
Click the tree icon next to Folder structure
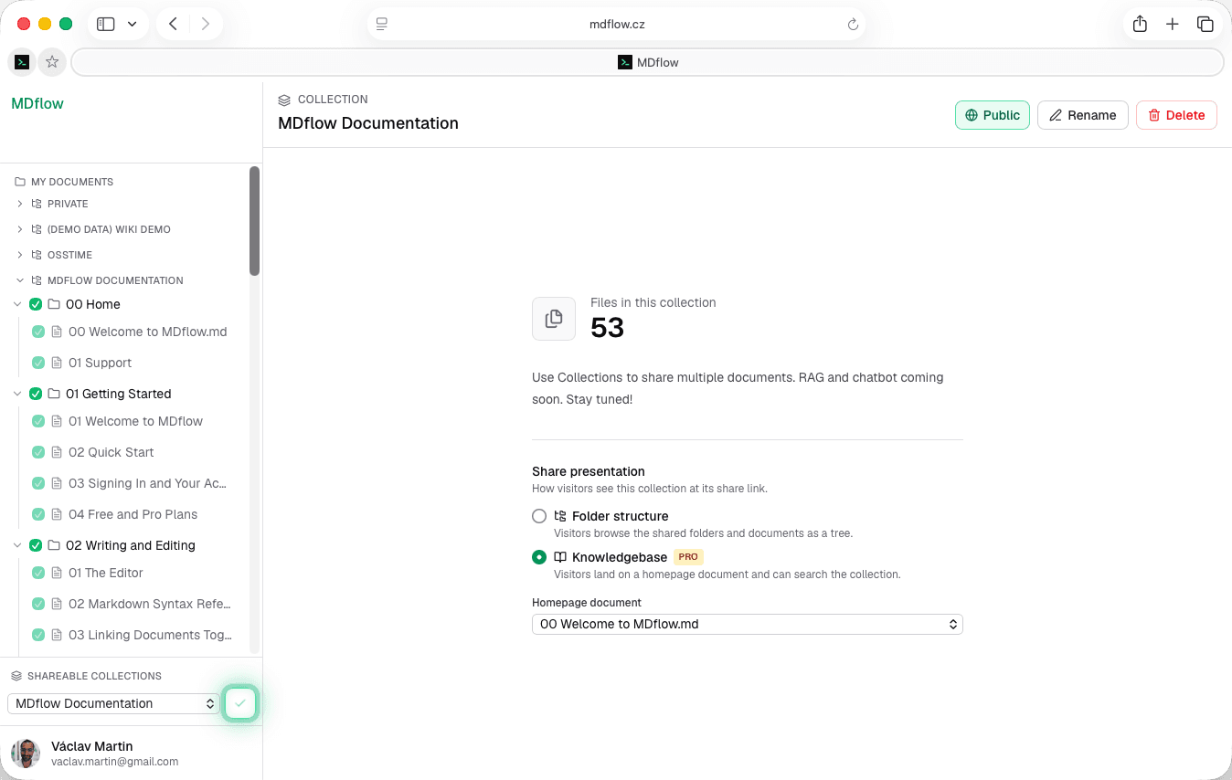coord(560,516)
